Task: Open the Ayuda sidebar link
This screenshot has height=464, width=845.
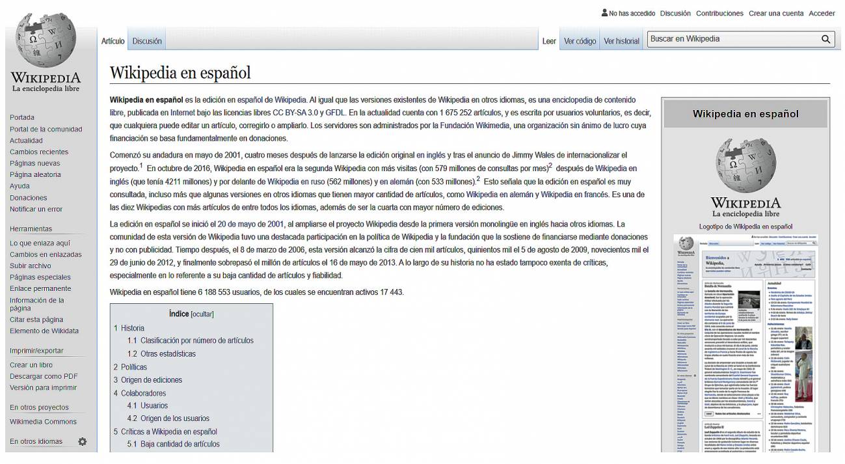Action: pyautogui.click(x=20, y=186)
